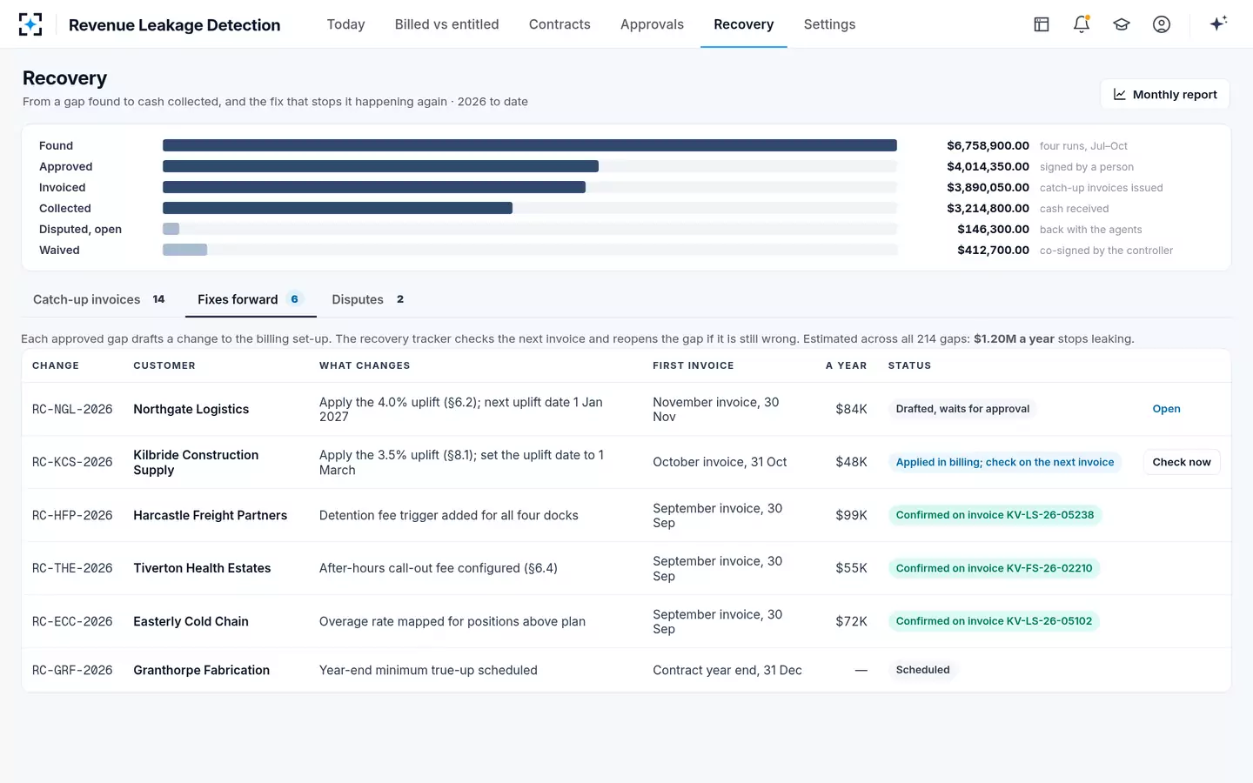Click status Confirmed on invoice KV-LS-26-05102
This screenshot has width=1253, height=783.
pyautogui.click(x=994, y=621)
